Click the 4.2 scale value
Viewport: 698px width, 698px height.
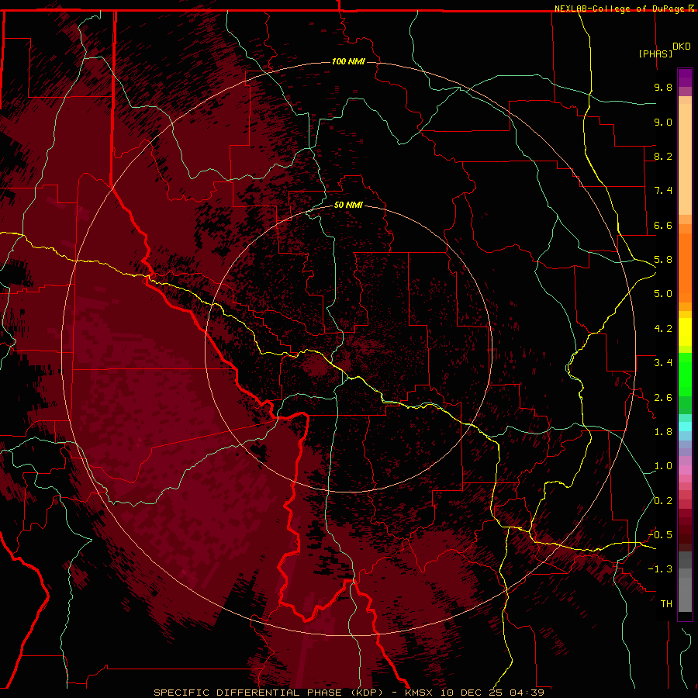(x=663, y=329)
